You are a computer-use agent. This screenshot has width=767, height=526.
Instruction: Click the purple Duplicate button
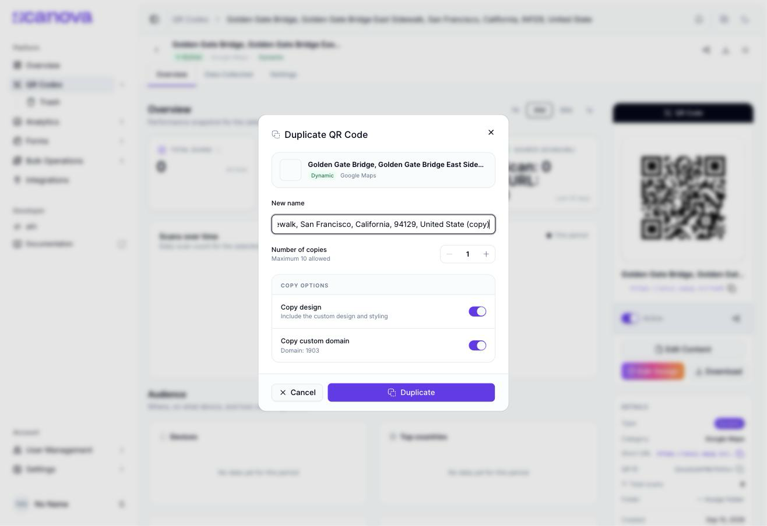pyautogui.click(x=411, y=393)
